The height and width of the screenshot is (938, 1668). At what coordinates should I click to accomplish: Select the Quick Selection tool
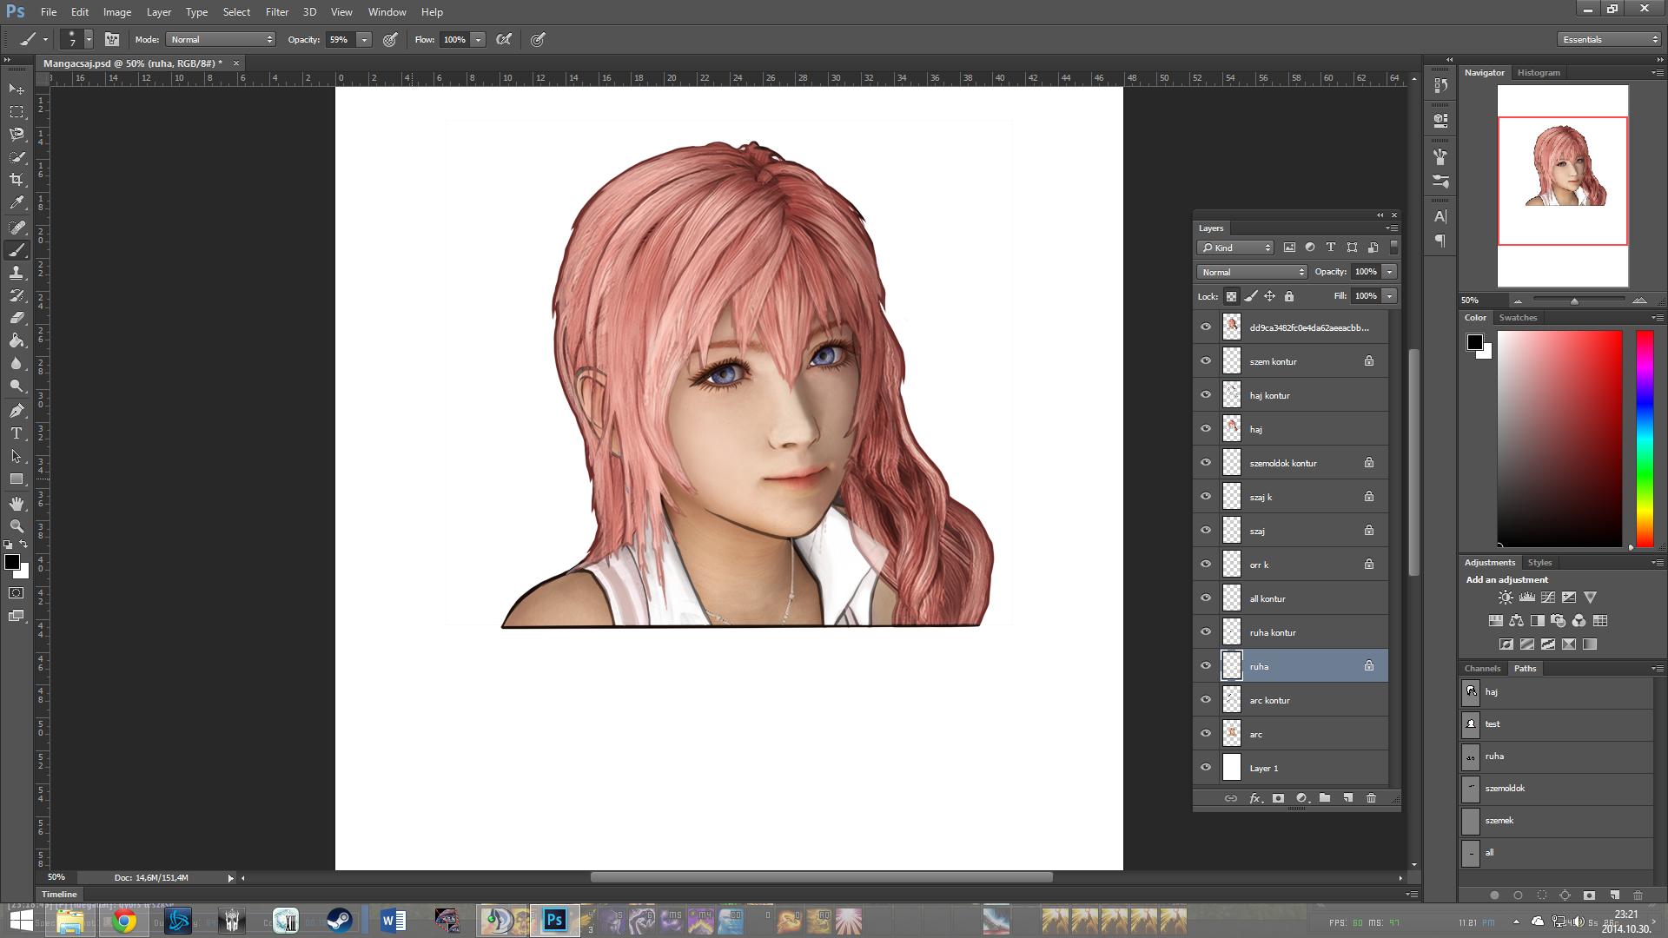pyautogui.click(x=17, y=157)
